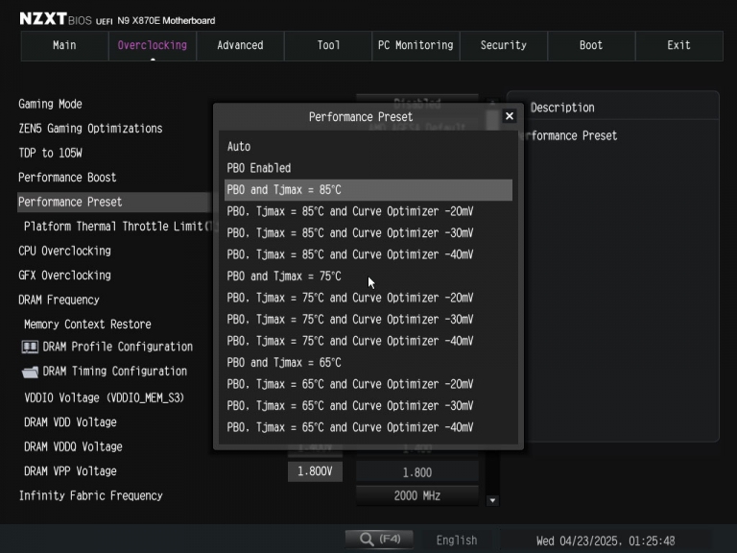
Task: Select DRAM VDDQ Voltage setting
Action: pyautogui.click(x=73, y=446)
